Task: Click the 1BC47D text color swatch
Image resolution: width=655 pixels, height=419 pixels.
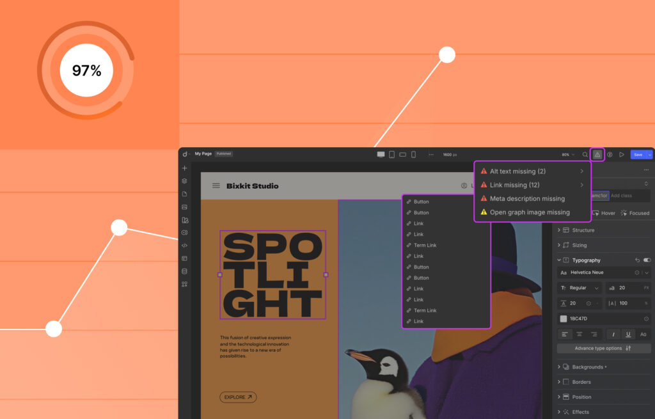Action: [564, 319]
